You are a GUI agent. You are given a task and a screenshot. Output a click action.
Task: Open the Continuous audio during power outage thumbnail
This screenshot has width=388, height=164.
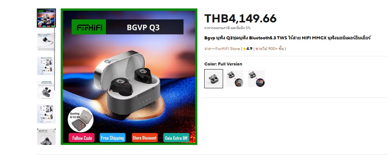[x=46, y=90]
